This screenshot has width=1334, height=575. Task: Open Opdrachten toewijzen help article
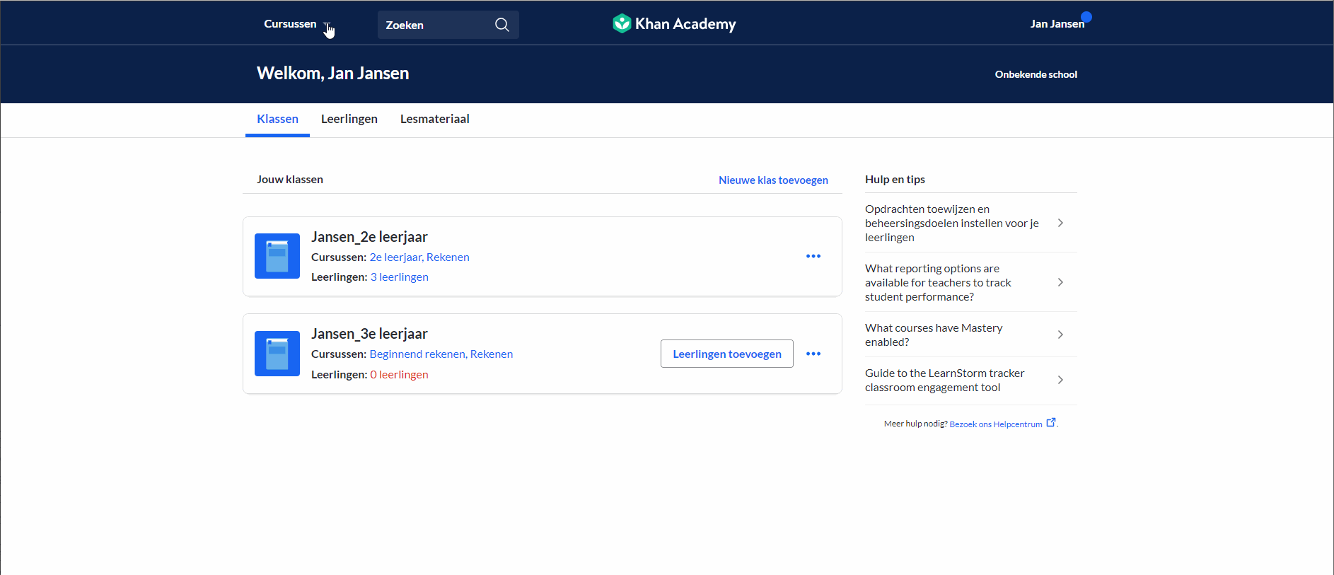[952, 223]
